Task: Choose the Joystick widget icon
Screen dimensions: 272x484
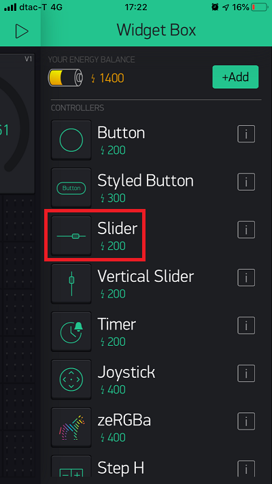Action: [71, 380]
